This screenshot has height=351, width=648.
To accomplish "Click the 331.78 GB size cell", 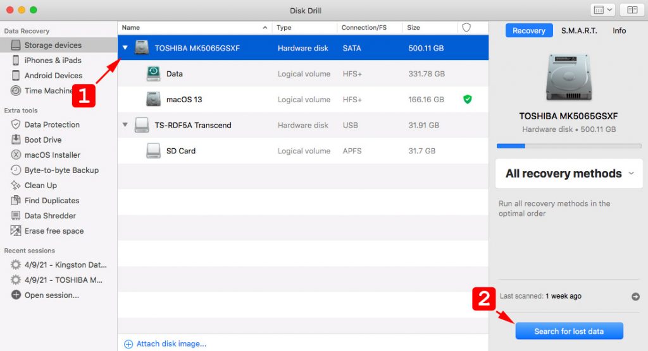I will (x=427, y=74).
